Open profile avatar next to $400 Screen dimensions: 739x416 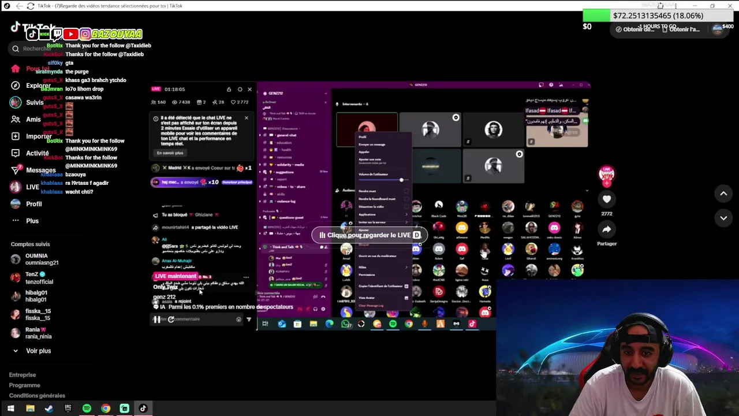[718, 29]
